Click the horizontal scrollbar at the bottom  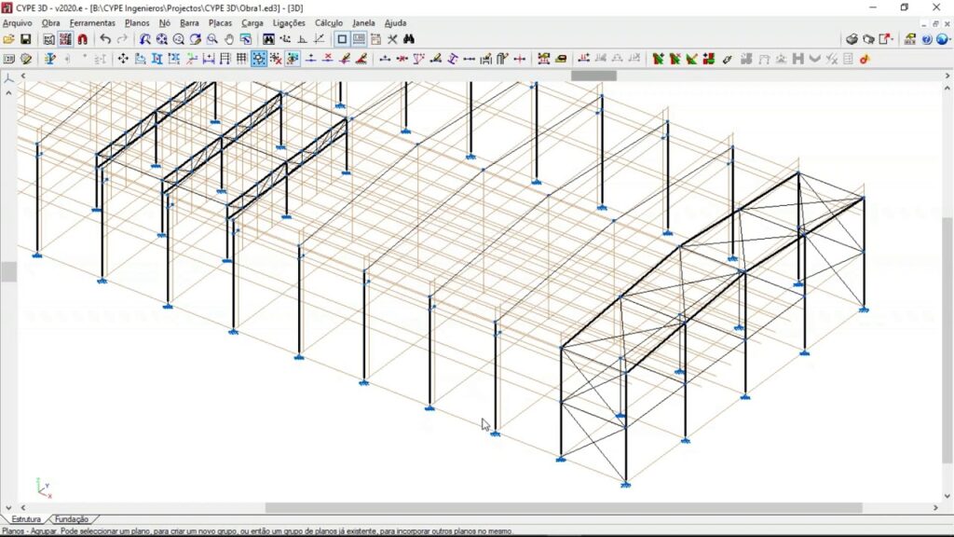click(564, 508)
